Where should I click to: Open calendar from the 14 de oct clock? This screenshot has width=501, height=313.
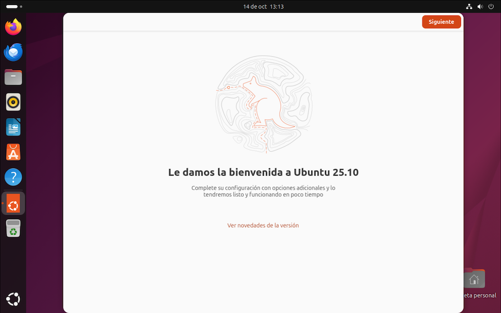tap(263, 7)
